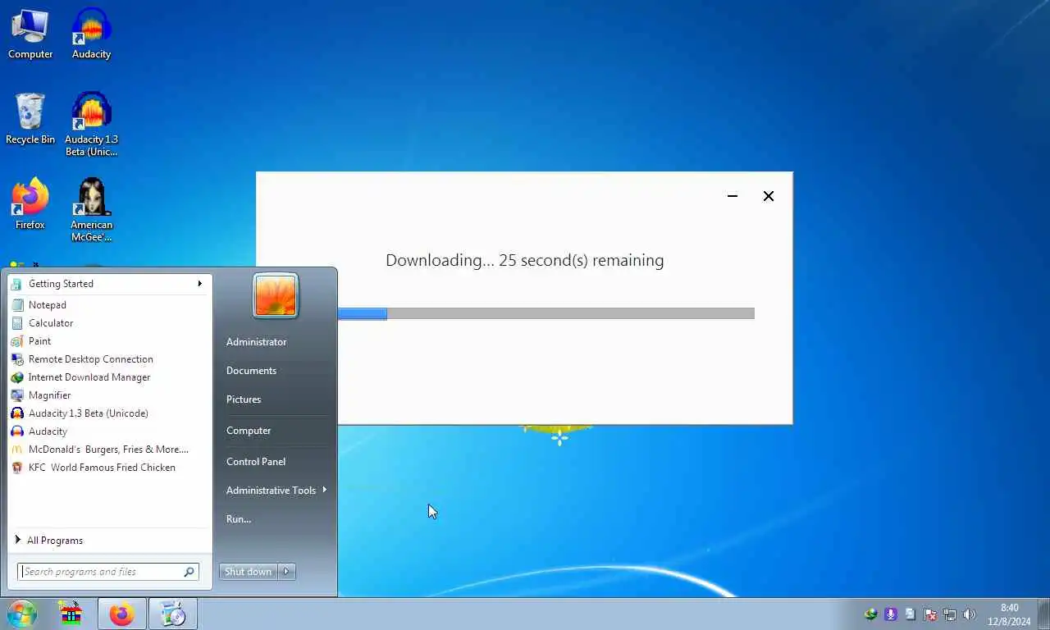Click the Paint icon in Start menu
Image resolution: width=1050 pixels, height=630 pixels.
pos(17,341)
